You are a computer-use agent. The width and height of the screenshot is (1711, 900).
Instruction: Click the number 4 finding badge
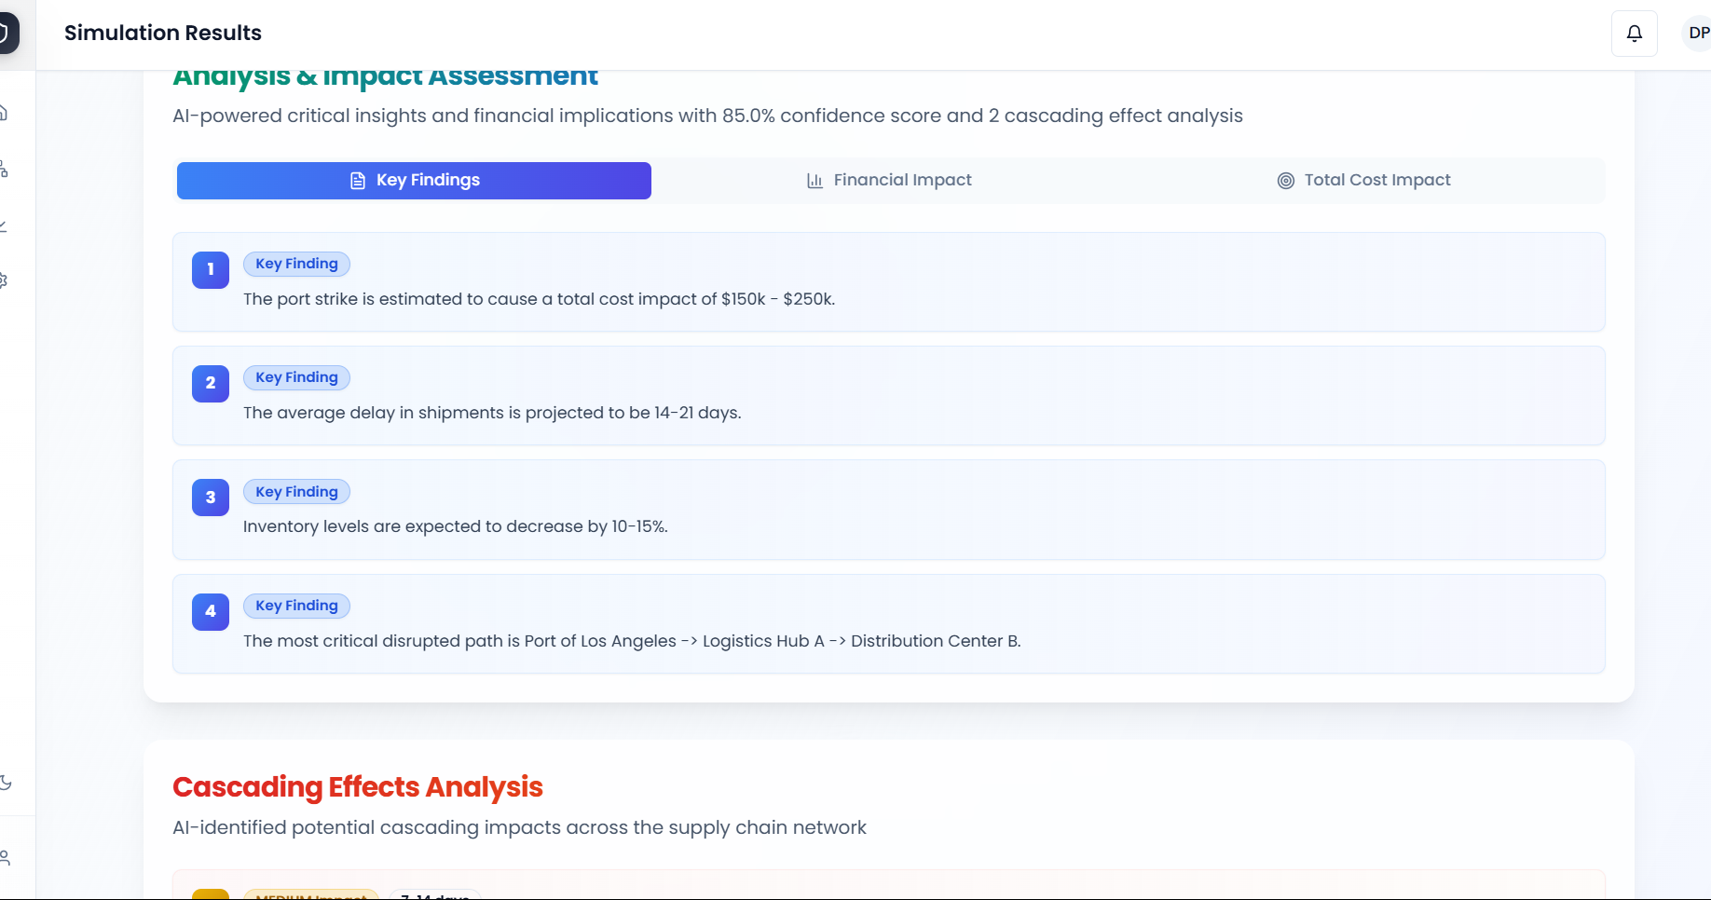pos(211,612)
